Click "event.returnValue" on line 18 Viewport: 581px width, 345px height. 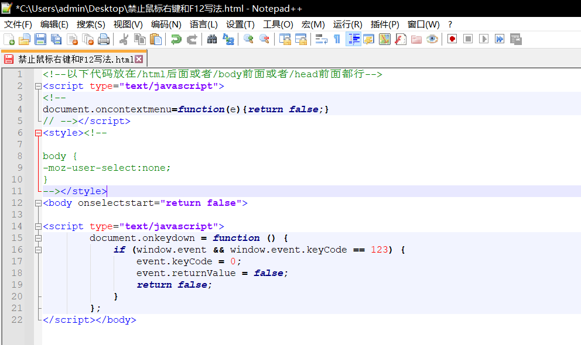(186, 273)
